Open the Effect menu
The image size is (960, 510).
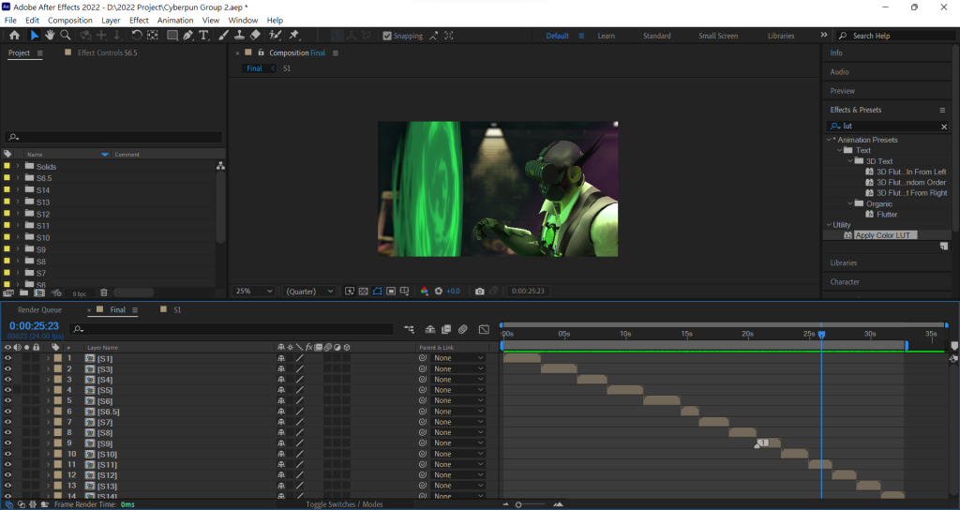[139, 21]
